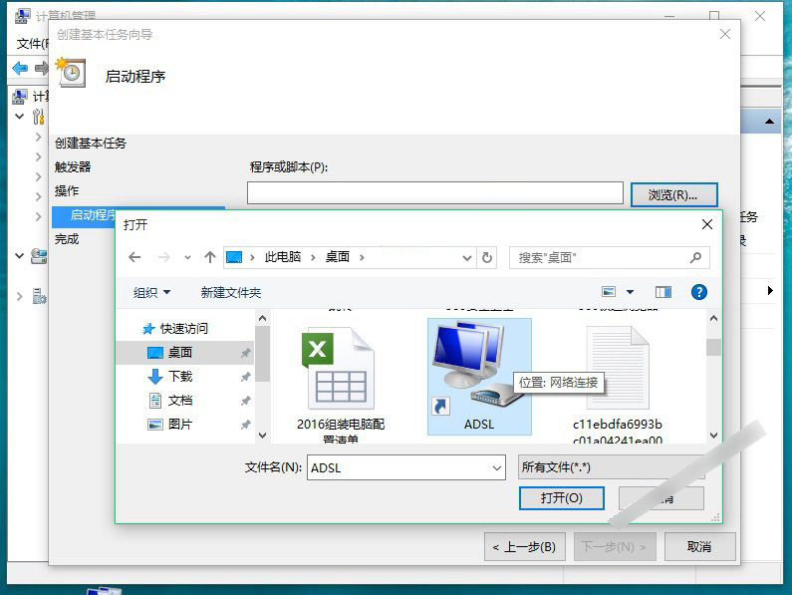Click the 打开(O) button
Screen dimensions: 792x595
561,498
